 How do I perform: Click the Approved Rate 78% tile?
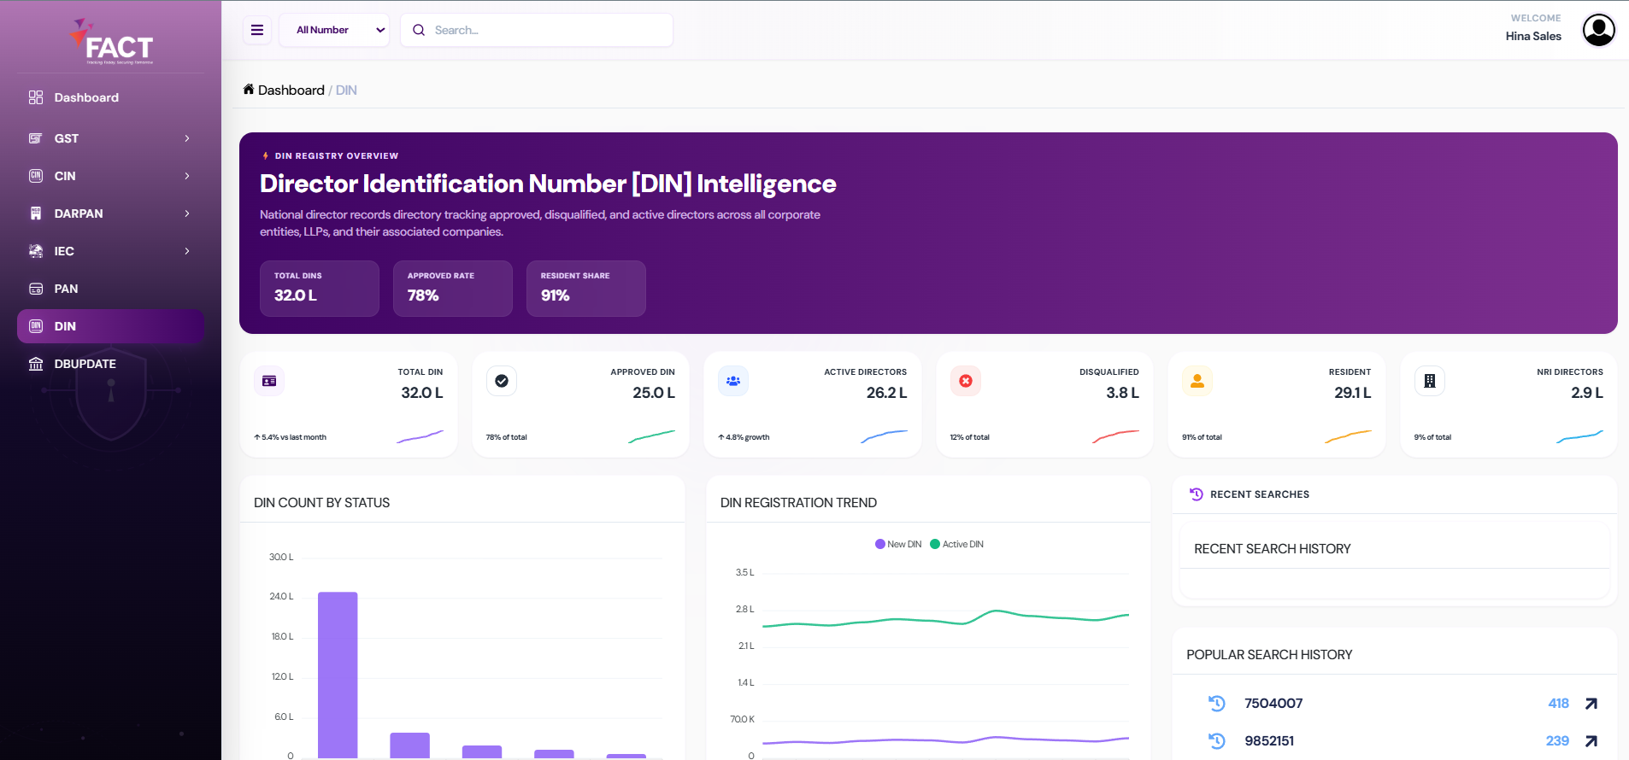click(x=453, y=289)
